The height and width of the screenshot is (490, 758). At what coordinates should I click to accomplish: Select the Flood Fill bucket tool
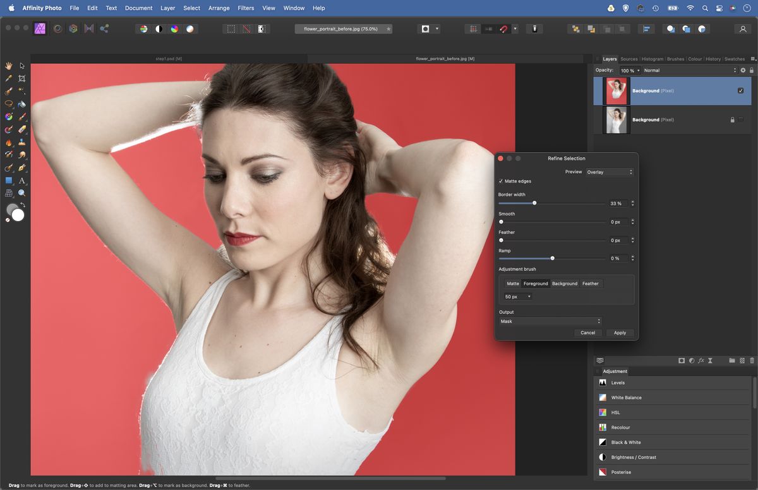pyautogui.click(x=22, y=104)
